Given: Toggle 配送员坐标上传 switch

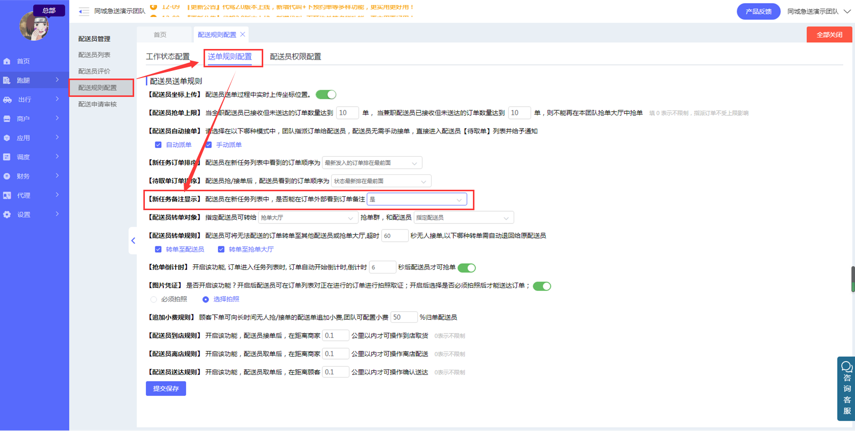Looking at the screenshot, I should (326, 94).
